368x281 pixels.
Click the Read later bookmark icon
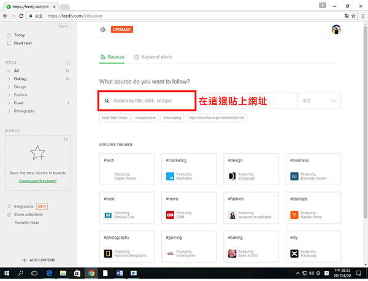pos(9,43)
